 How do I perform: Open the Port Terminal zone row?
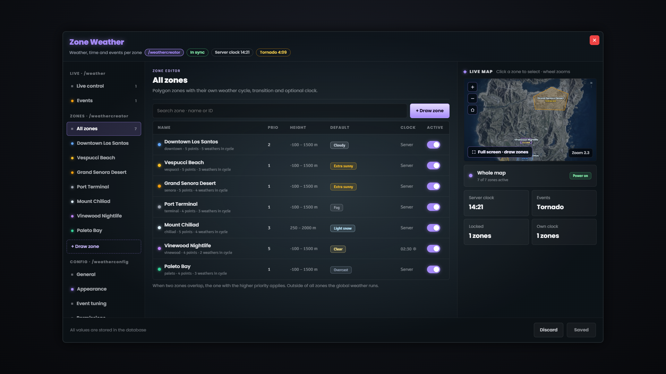click(x=301, y=207)
